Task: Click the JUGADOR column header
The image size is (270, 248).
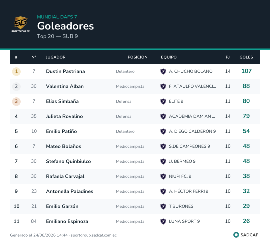Action: coord(55,57)
